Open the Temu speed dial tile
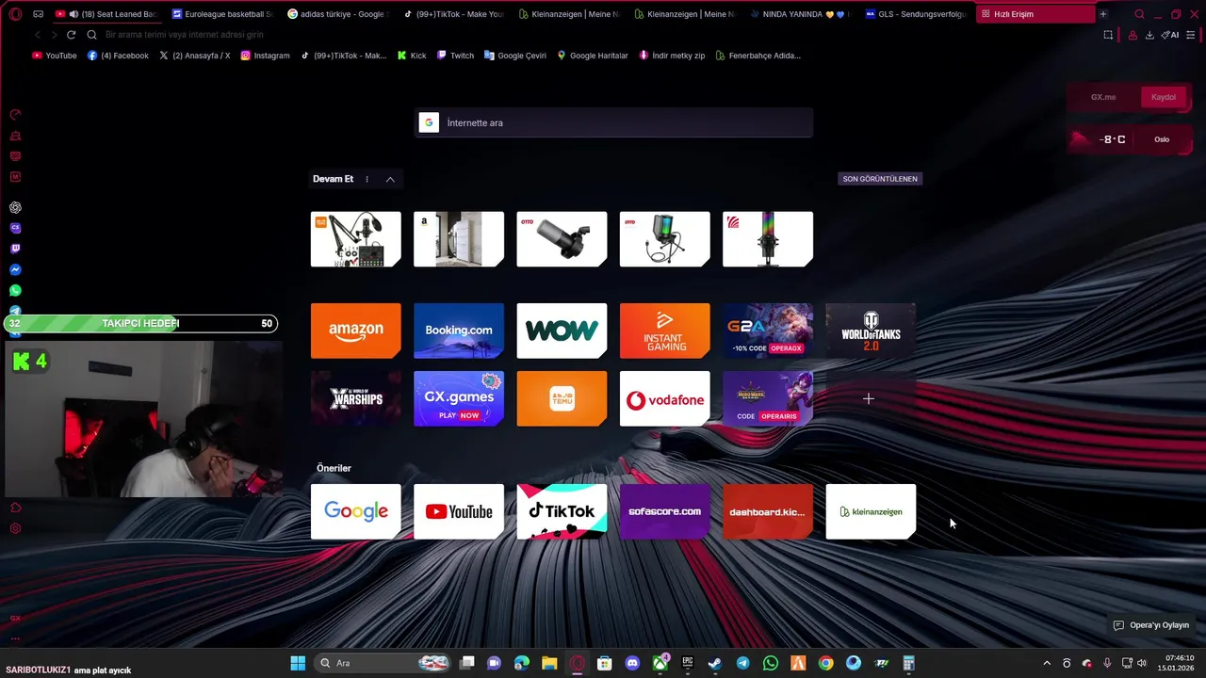The height and width of the screenshot is (678, 1206). tap(562, 398)
